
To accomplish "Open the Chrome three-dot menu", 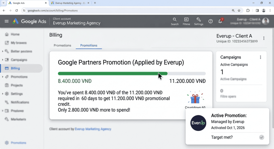I will [x=270, y=10].
